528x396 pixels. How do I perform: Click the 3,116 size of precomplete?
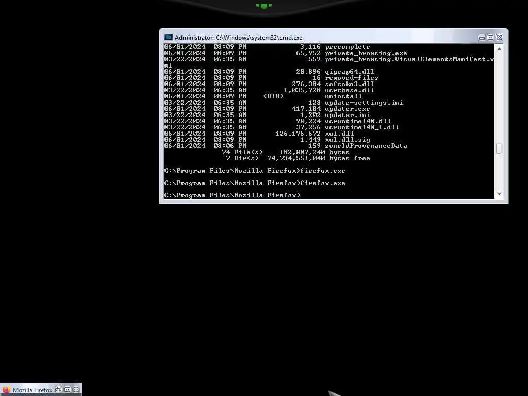[310, 47]
